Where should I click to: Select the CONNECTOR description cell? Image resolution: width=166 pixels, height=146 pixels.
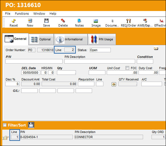click(109, 137)
